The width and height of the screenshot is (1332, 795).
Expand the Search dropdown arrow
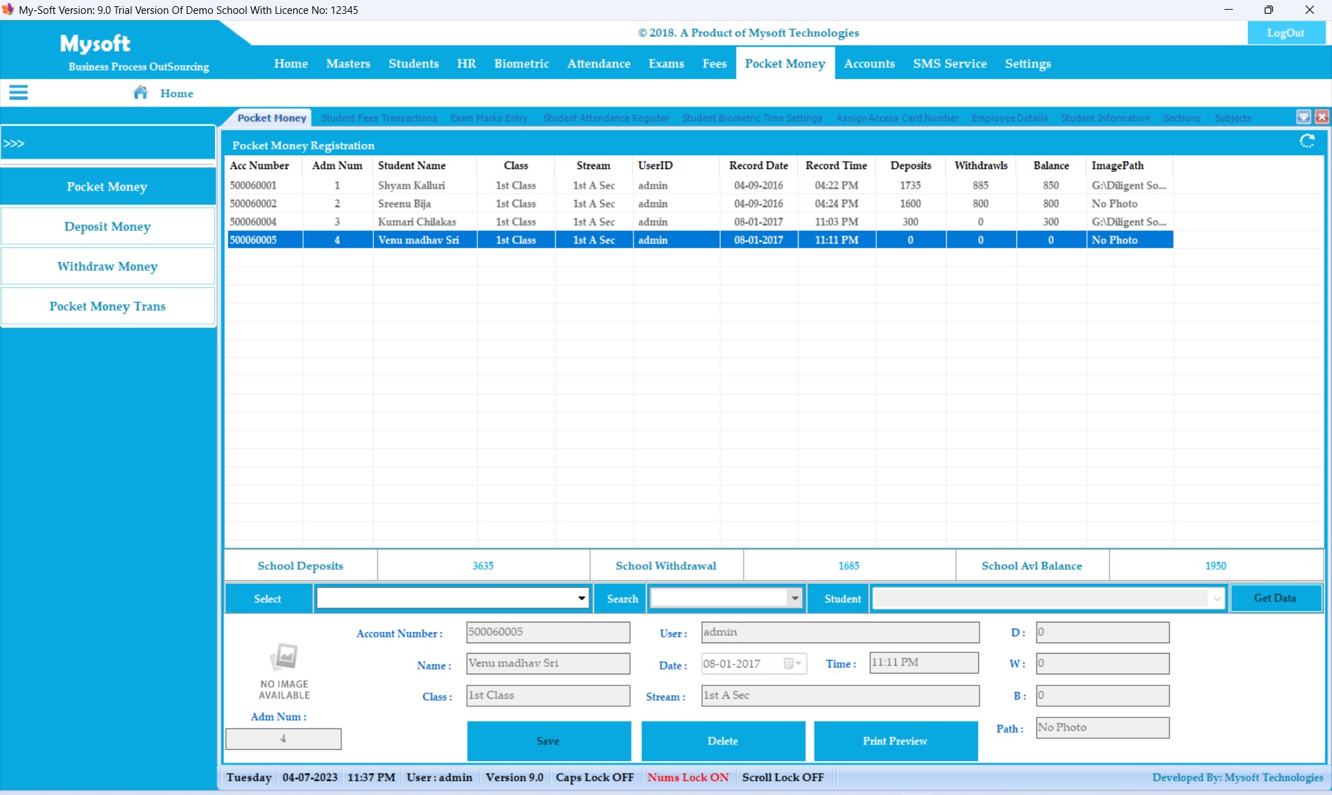795,598
